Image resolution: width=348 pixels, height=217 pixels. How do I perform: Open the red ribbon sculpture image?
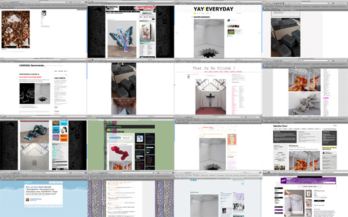click(120, 153)
